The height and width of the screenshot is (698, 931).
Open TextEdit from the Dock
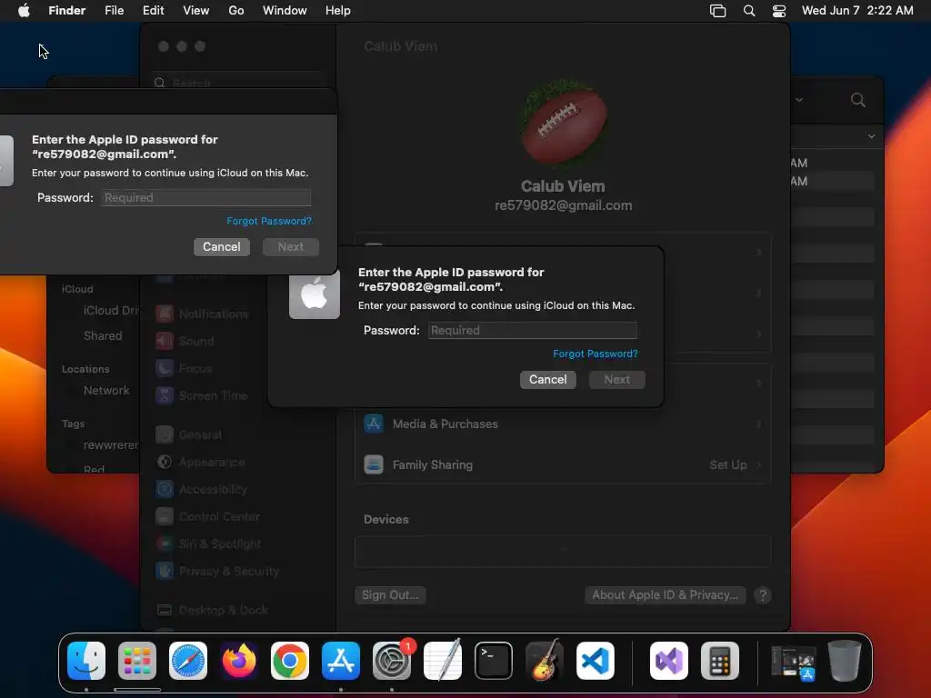(x=443, y=661)
